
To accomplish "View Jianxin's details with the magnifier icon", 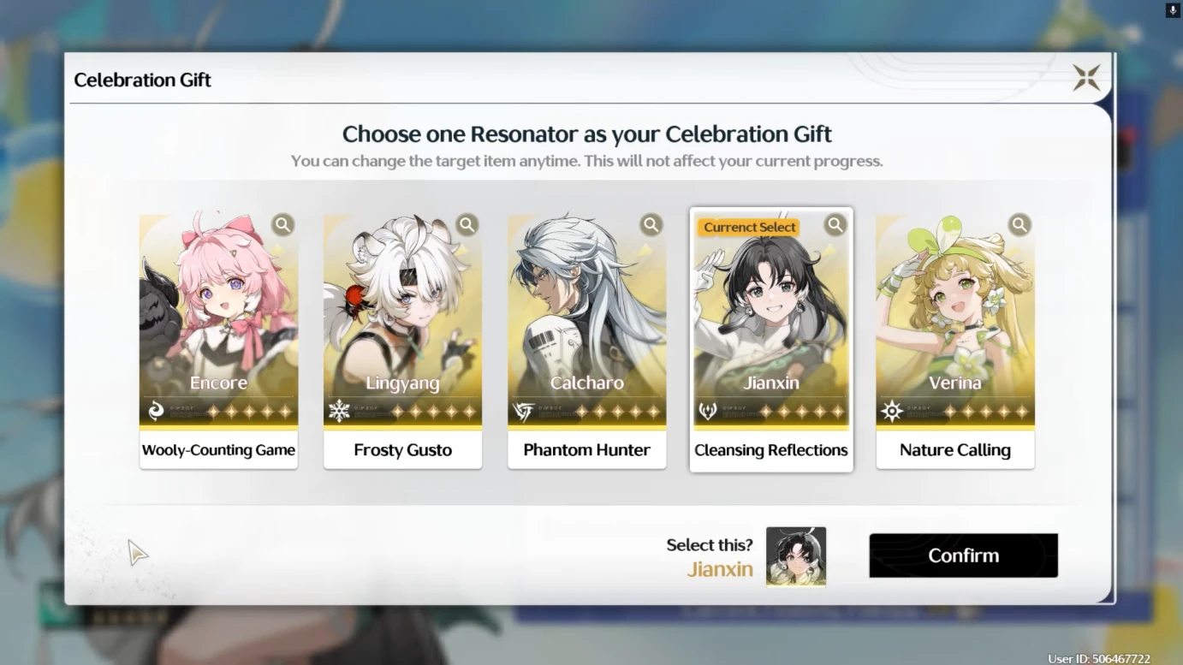I will click(835, 225).
